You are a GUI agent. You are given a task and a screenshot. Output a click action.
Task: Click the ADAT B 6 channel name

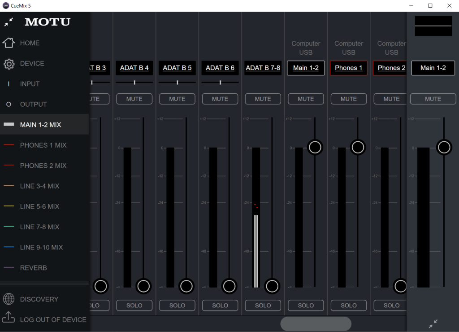pyautogui.click(x=220, y=68)
